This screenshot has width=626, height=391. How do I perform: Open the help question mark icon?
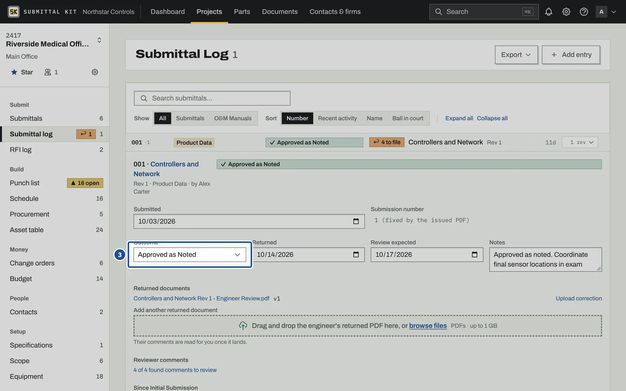pyautogui.click(x=584, y=12)
